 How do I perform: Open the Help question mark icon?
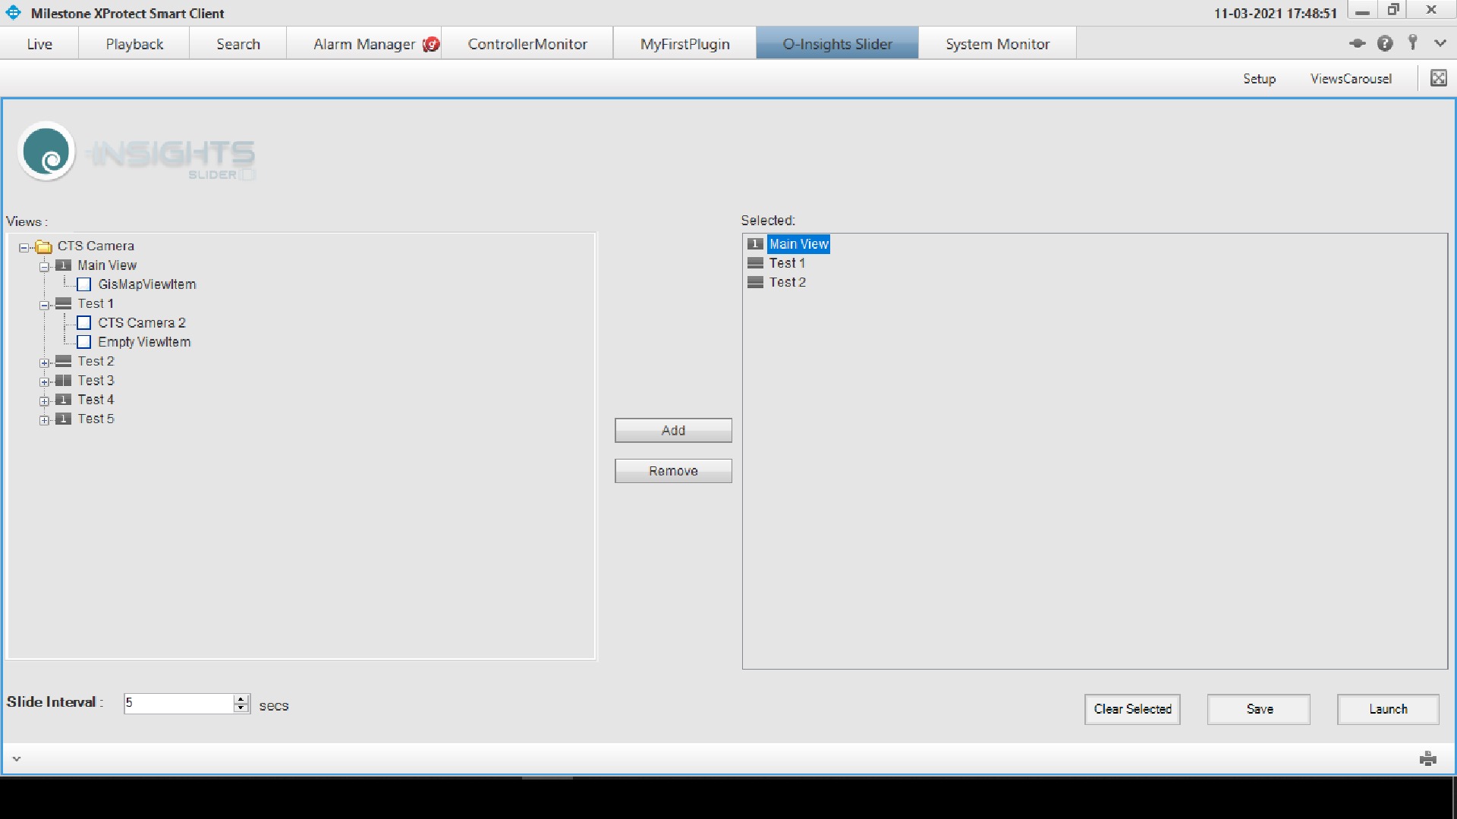click(x=1385, y=43)
